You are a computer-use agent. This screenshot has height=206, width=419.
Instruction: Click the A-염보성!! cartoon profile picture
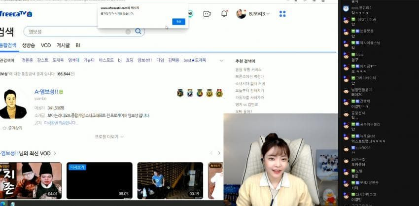click(x=13, y=104)
